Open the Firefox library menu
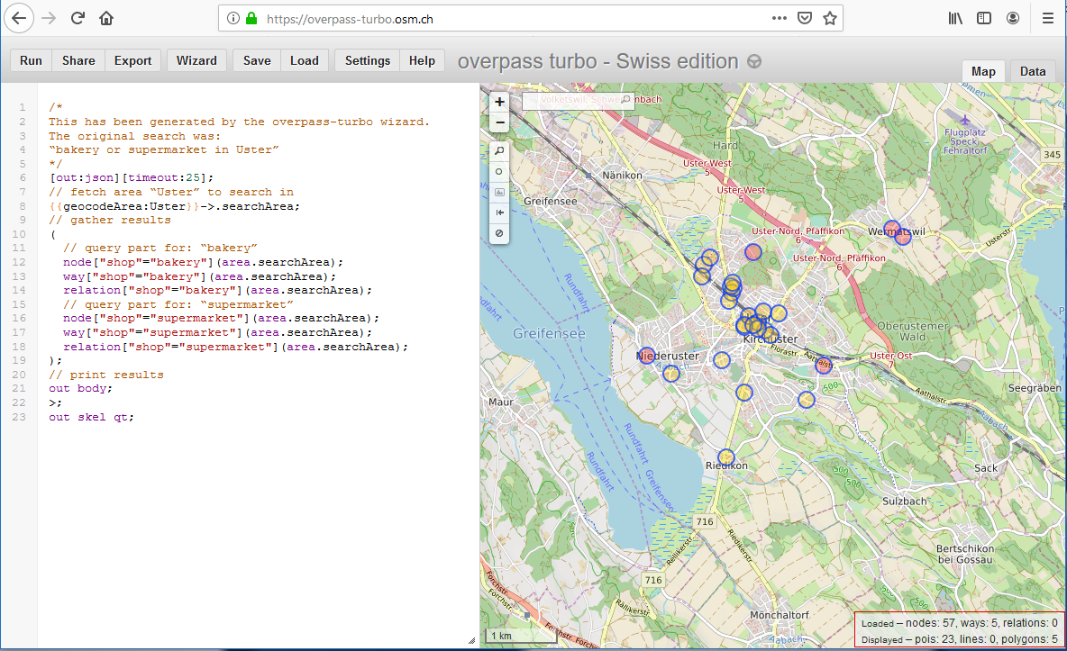This screenshot has width=1067, height=651. coord(955,18)
